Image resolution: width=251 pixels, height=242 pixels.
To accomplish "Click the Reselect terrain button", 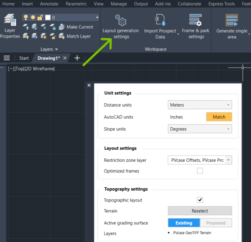I will (200, 211).
